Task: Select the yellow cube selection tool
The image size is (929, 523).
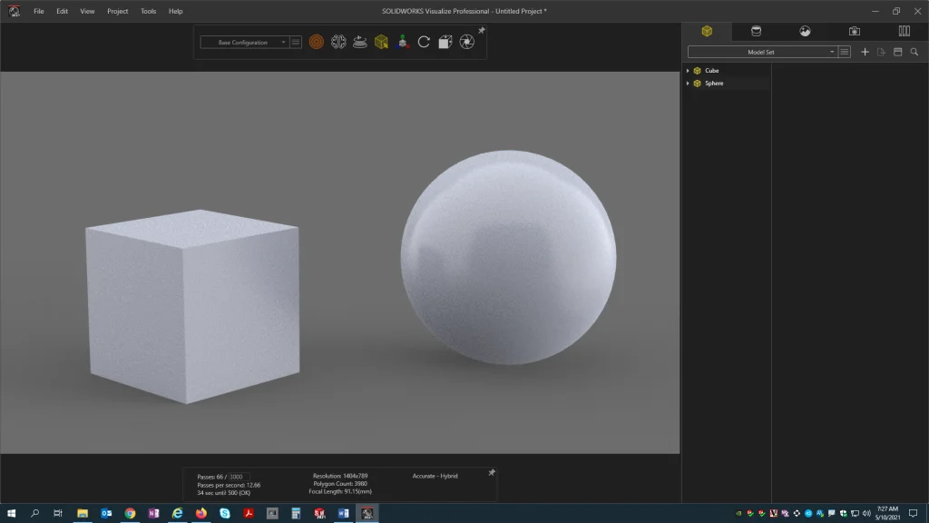Action: (x=382, y=42)
